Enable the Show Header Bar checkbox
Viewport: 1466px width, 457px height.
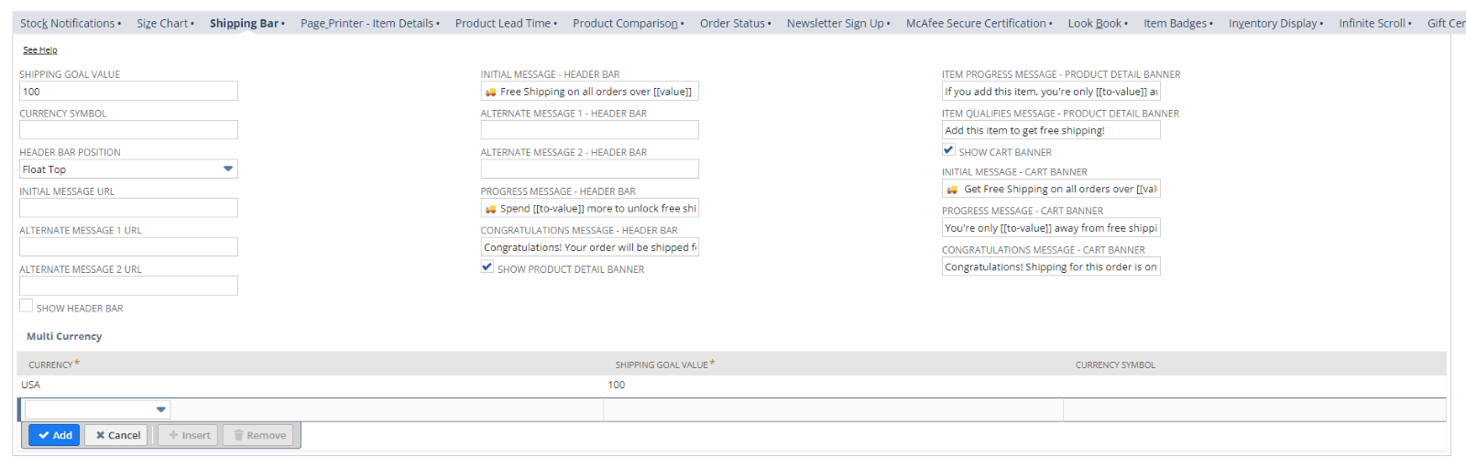27,307
